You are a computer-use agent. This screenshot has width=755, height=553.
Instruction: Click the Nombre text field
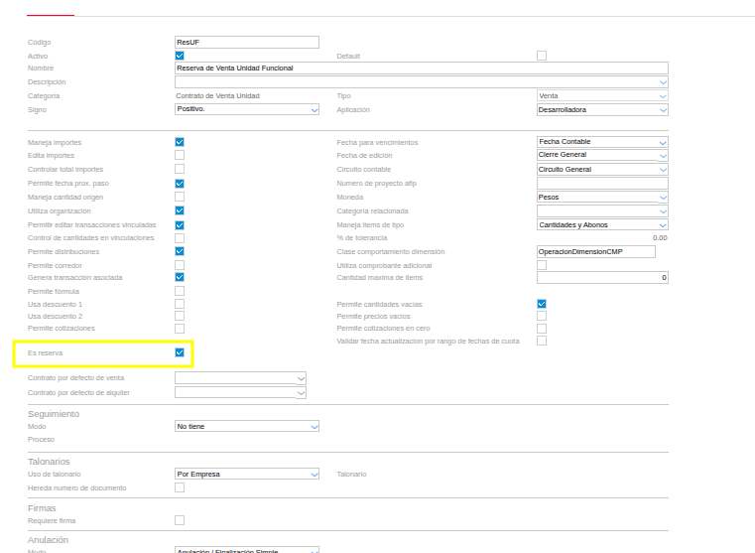point(421,69)
